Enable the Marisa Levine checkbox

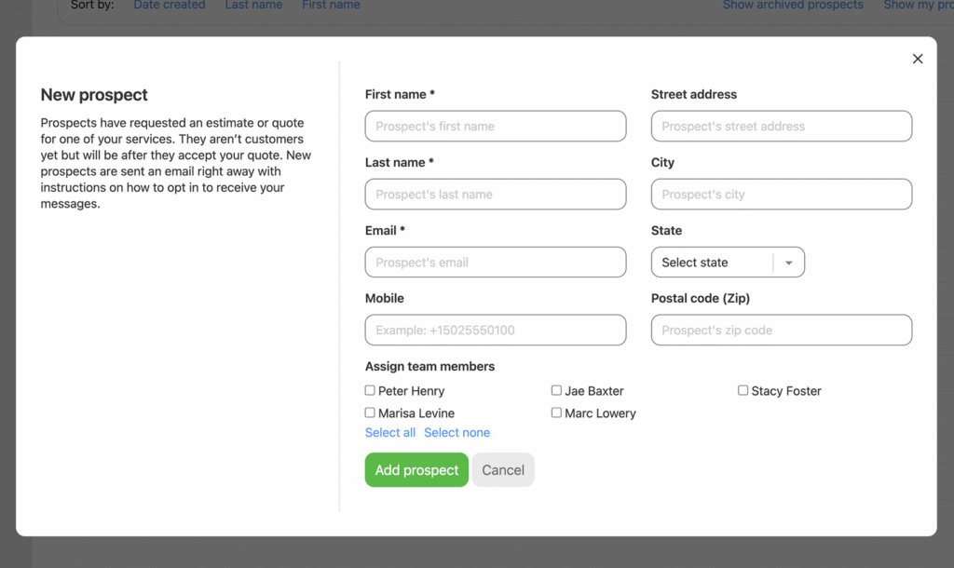tap(370, 412)
